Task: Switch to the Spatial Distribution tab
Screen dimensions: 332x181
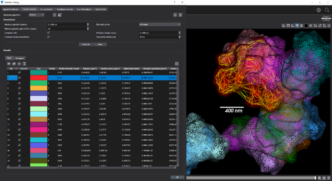Action: click(11, 9)
